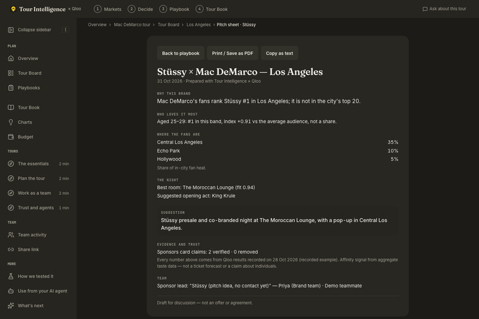Click the Overview home icon in sidebar
Image resolution: width=479 pixels, height=319 pixels.
11,58
